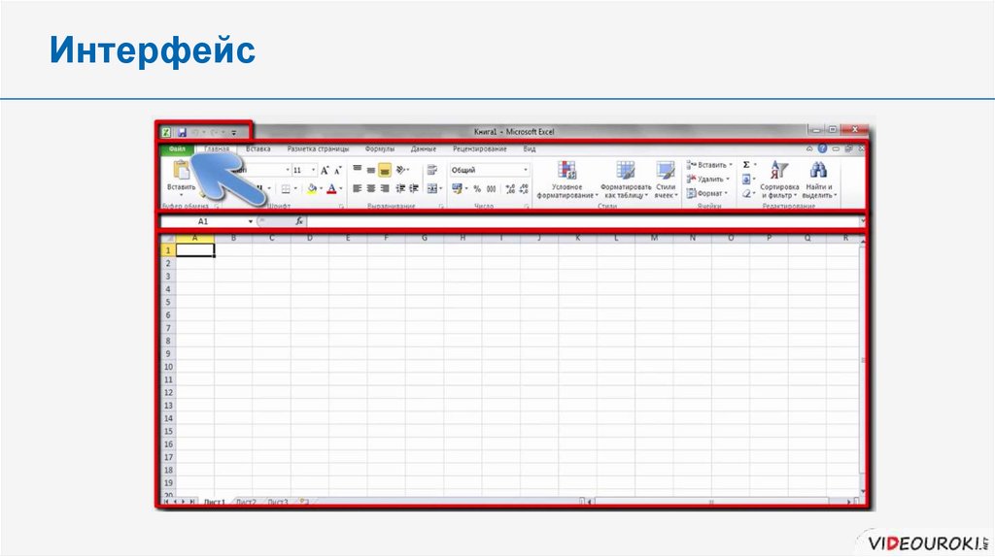The width and height of the screenshot is (995, 557).
Task: Select column header H
Action: (x=463, y=239)
